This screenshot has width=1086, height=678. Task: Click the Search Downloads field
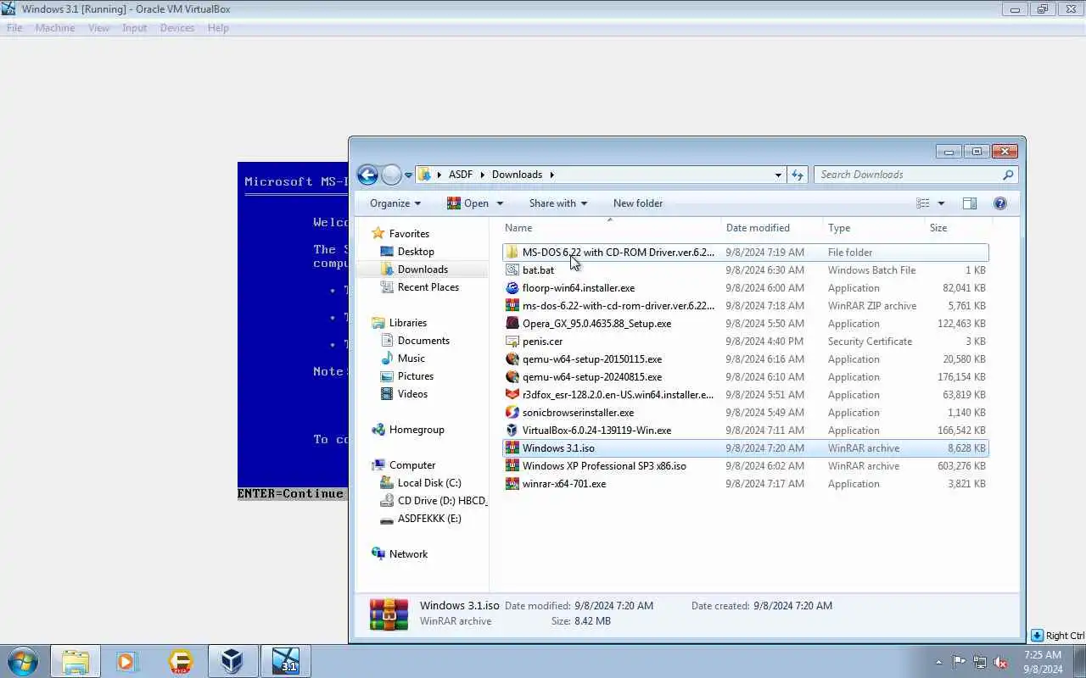click(915, 175)
